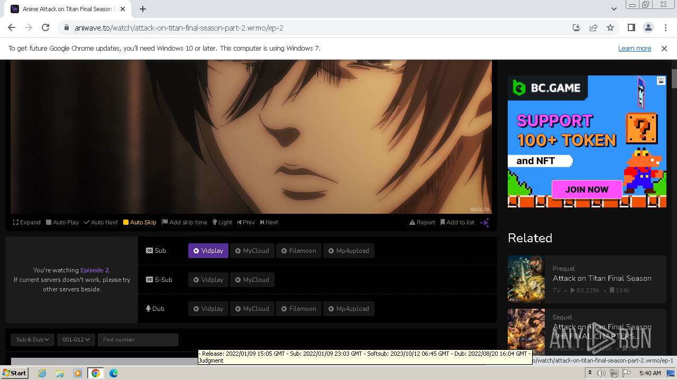Open Internet Explorer from taskbar
Screen dimensions: 677x380
tap(42, 373)
